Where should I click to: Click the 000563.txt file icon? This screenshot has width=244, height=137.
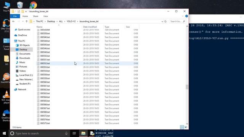coord(38,93)
